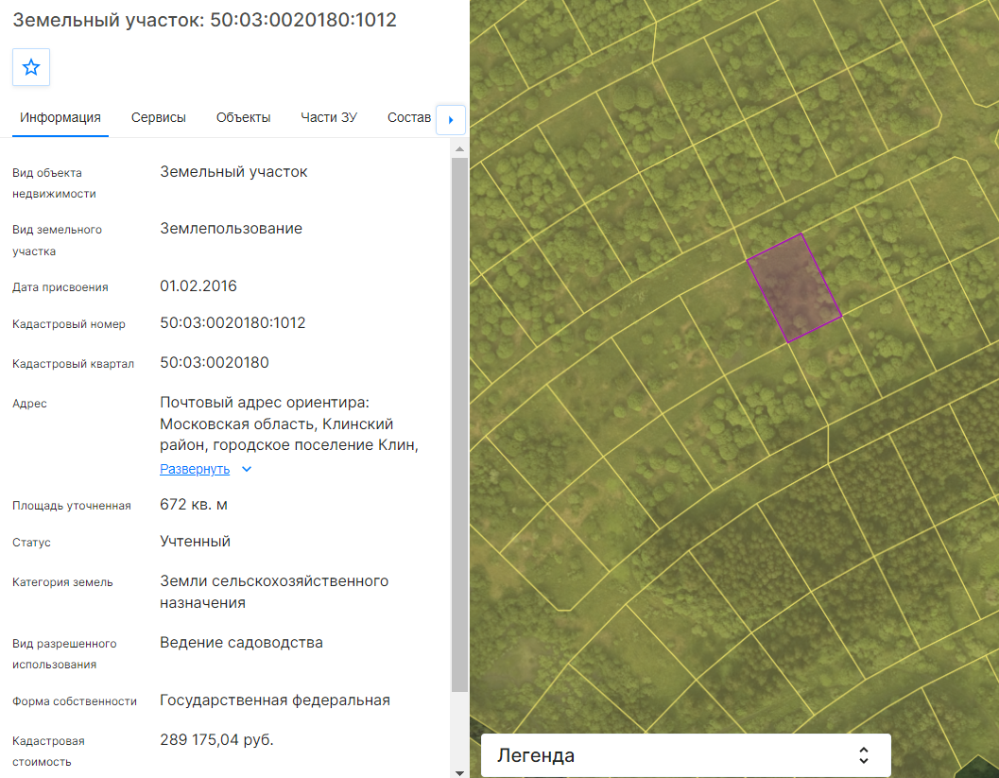Click the cadastral quarter 50:03:0020180 value
Image resolution: width=999 pixels, height=778 pixels.
(x=214, y=363)
